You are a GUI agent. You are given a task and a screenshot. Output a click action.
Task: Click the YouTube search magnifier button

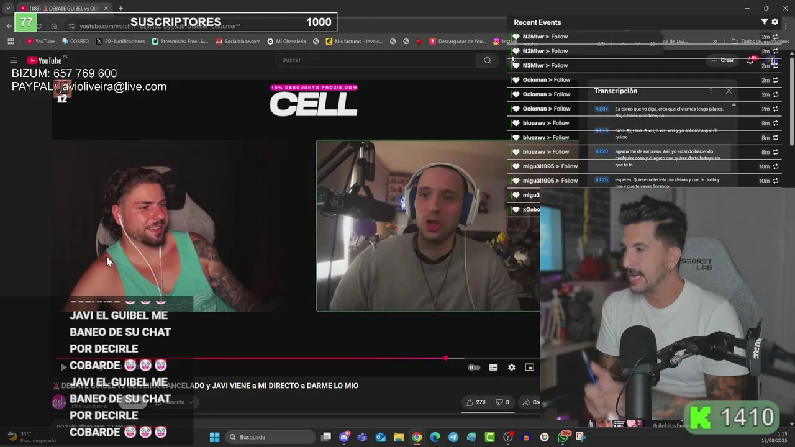click(x=488, y=60)
